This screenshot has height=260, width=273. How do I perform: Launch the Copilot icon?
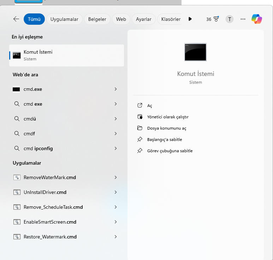click(x=257, y=19)
